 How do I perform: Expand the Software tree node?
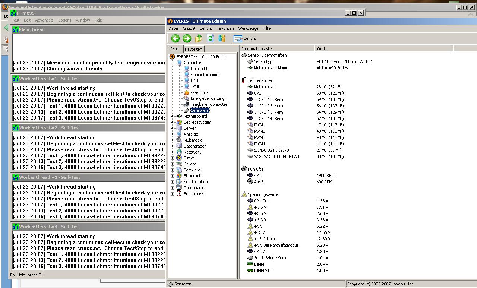pyautogui.click(x=173, y=170)
